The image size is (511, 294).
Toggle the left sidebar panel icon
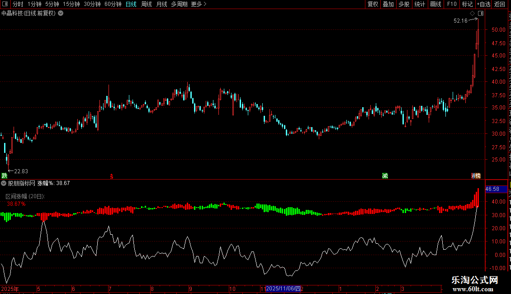(x=5, y=4)
